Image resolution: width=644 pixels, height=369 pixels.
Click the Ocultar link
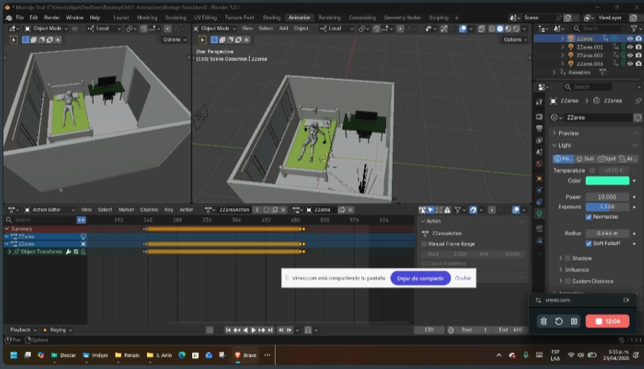click(x=463, y=278)
